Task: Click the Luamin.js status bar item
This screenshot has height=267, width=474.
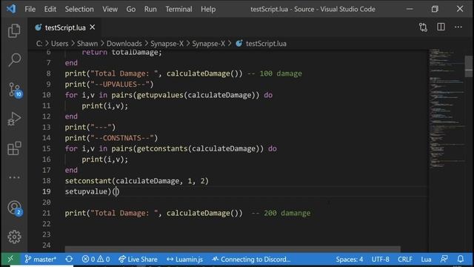Action: click(x=184, y=259)
